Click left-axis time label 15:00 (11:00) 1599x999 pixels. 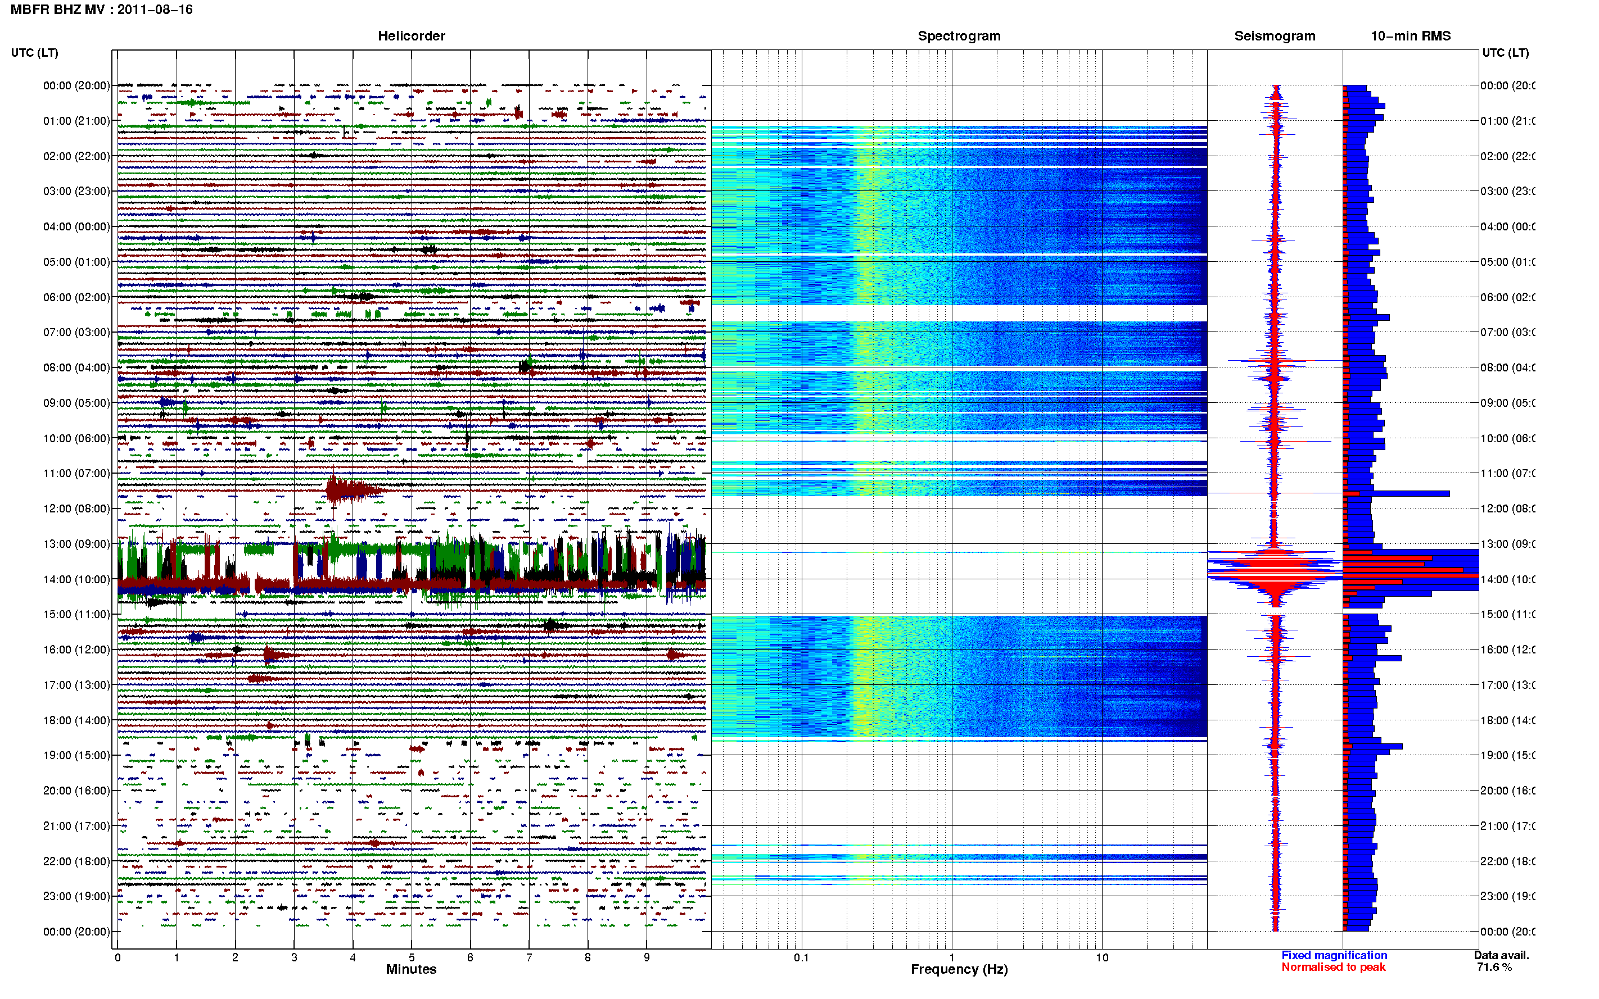(x=76, y=615)
